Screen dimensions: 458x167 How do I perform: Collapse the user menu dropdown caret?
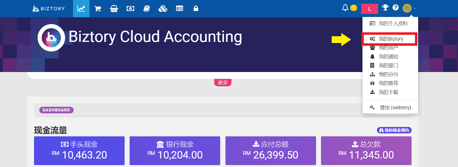click(x=415, y=9)
